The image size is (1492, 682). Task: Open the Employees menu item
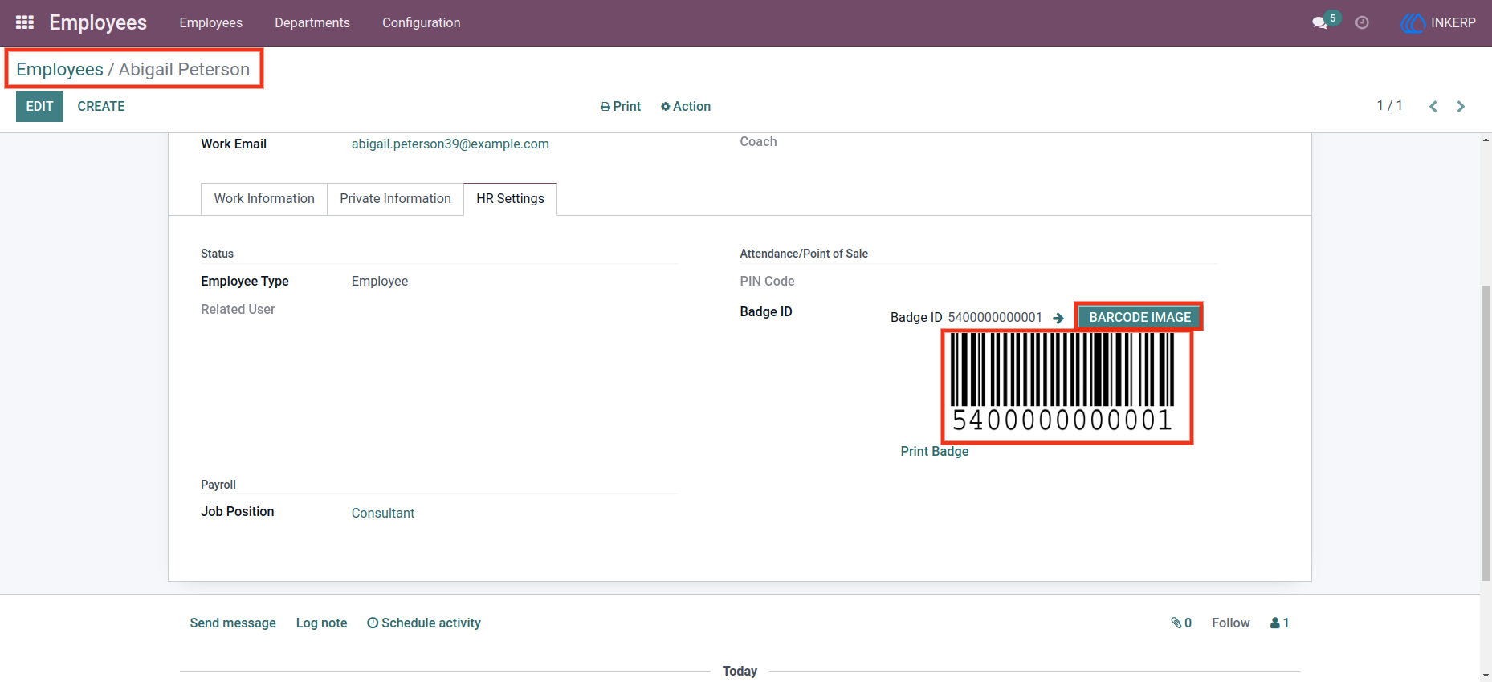coord(211,22)
